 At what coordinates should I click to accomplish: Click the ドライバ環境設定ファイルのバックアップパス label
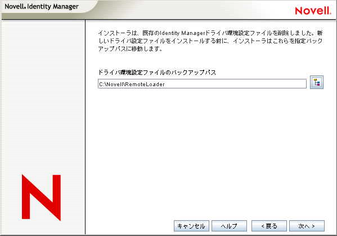tap(157, 73)
